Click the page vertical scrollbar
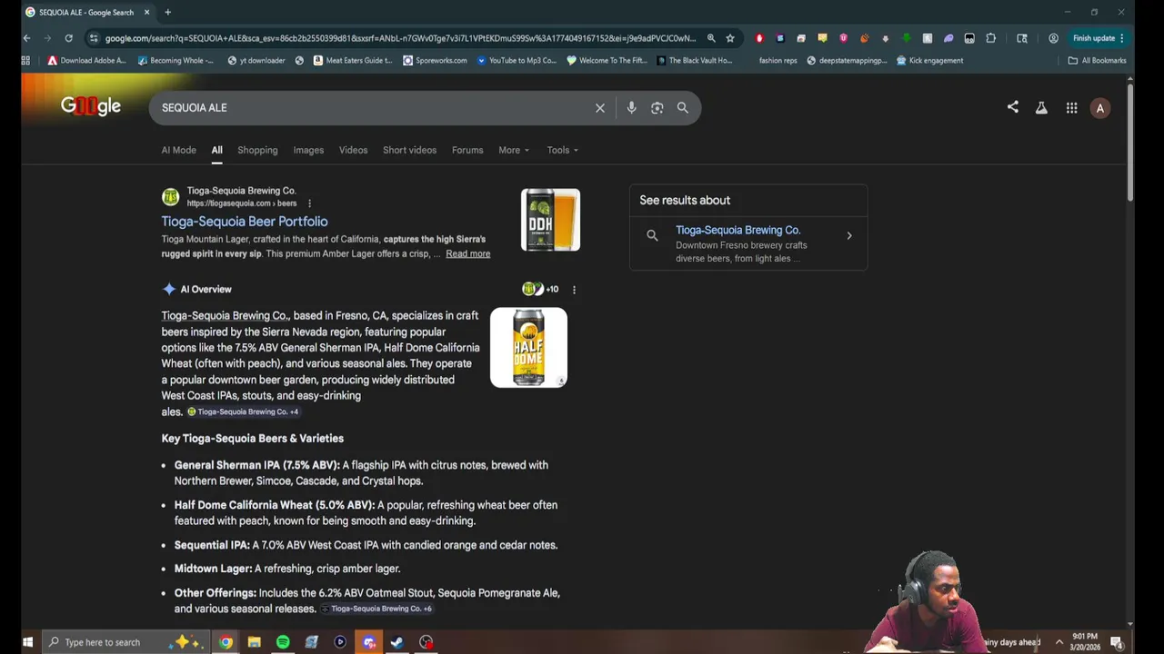 [1130, 141]
